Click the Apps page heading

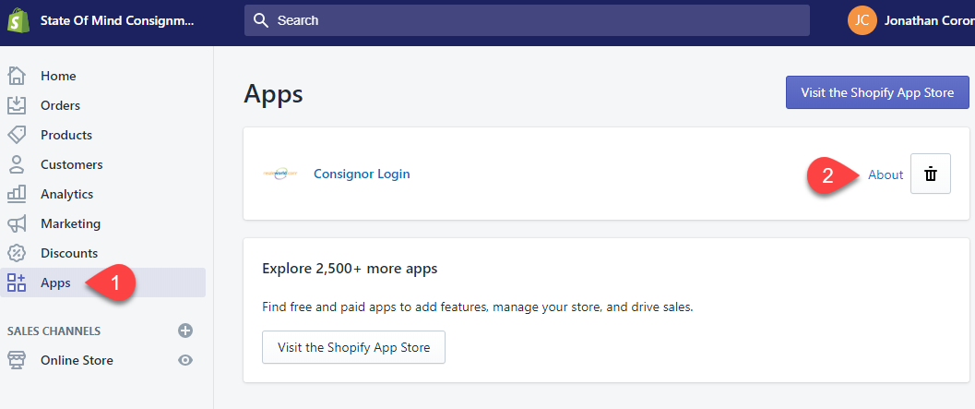[274, 94]
